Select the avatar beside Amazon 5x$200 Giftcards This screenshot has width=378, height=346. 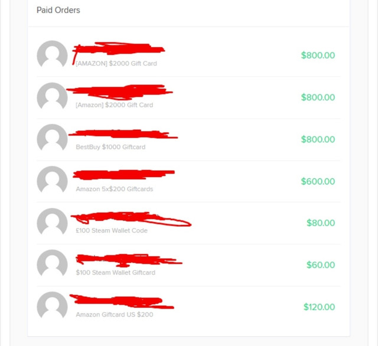click(x=52, y=179)
